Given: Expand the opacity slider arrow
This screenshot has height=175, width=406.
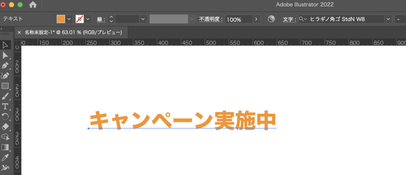Looking at the screenshot, I should (256, 19).
